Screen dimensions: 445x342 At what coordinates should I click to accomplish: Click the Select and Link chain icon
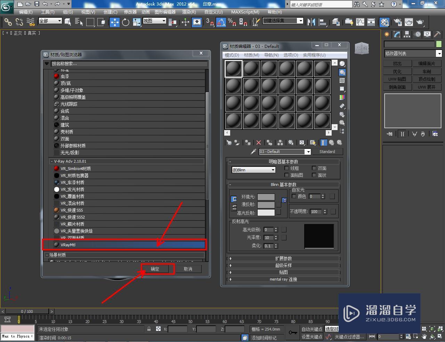8,22
